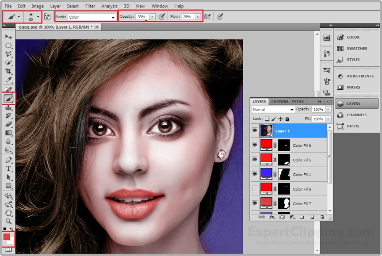The height and width of the screenshot is (256, 382).
Task: Open the Swatches panel
Action: (x=356, y=49)
